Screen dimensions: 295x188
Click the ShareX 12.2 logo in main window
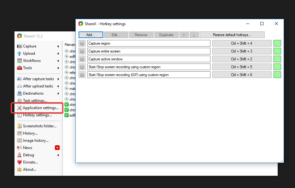(20, 36)
